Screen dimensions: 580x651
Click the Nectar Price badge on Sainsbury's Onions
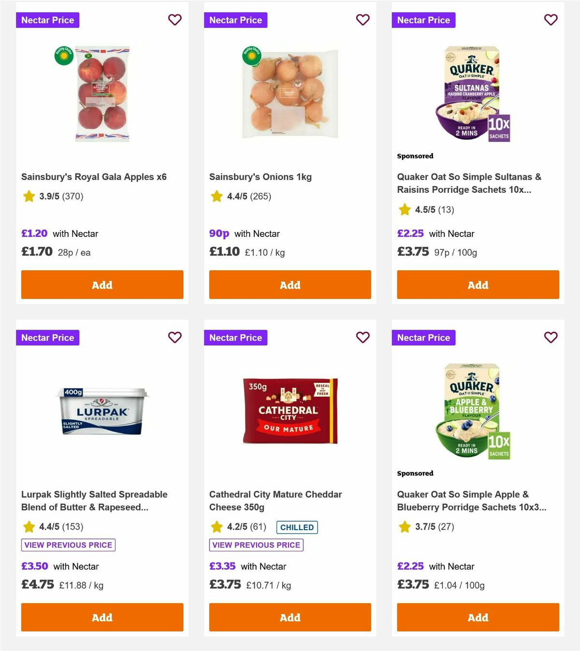click(236, 20)
